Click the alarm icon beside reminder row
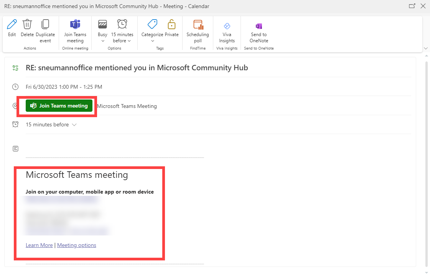Image resolution: width=430 pixels, height=275 pixels. click(x=15, y=124)
